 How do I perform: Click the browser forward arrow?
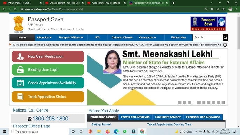tap(9, 9)
